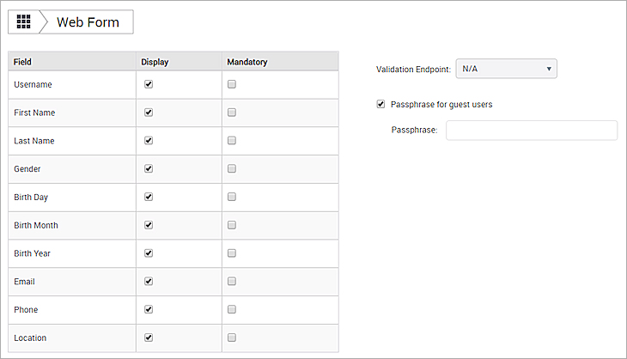Make Username field mandatory
This screenshot has height=359, width=627.
coord(232,84)
